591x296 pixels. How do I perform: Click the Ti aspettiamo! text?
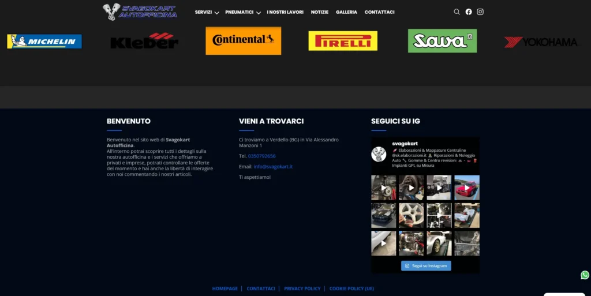click(255, 177)
